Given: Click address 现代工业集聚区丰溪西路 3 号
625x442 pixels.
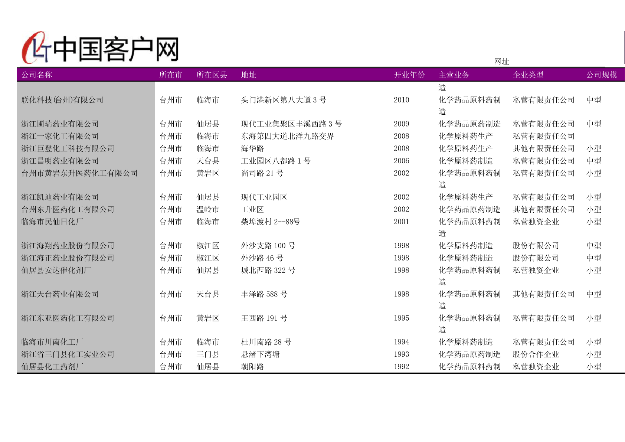Looking at the screenshot, I should click(291, 124).
